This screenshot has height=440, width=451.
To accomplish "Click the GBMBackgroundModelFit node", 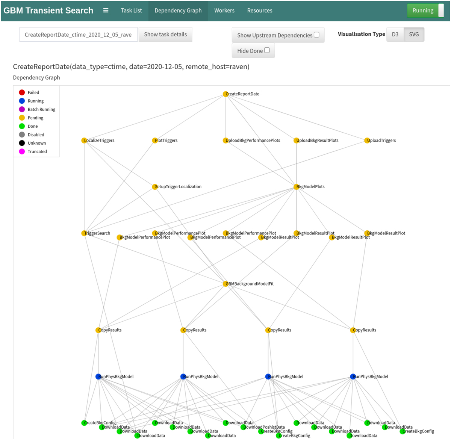I will click(x=225, y=284).
